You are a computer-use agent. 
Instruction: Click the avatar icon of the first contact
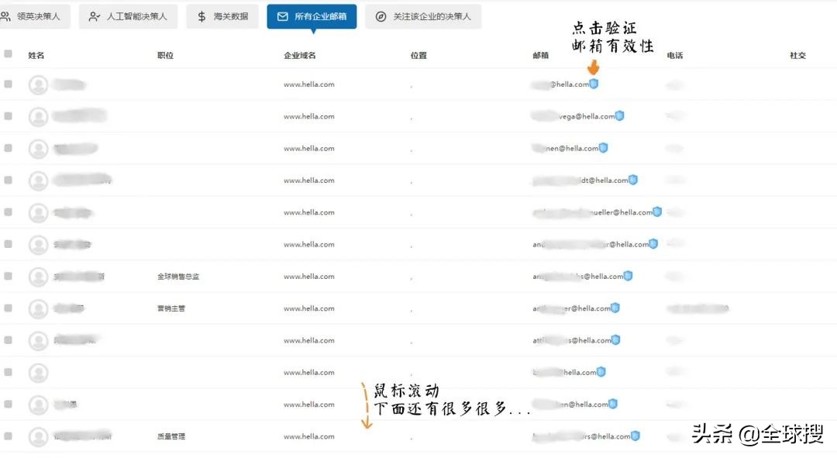(x=39, y=84)
